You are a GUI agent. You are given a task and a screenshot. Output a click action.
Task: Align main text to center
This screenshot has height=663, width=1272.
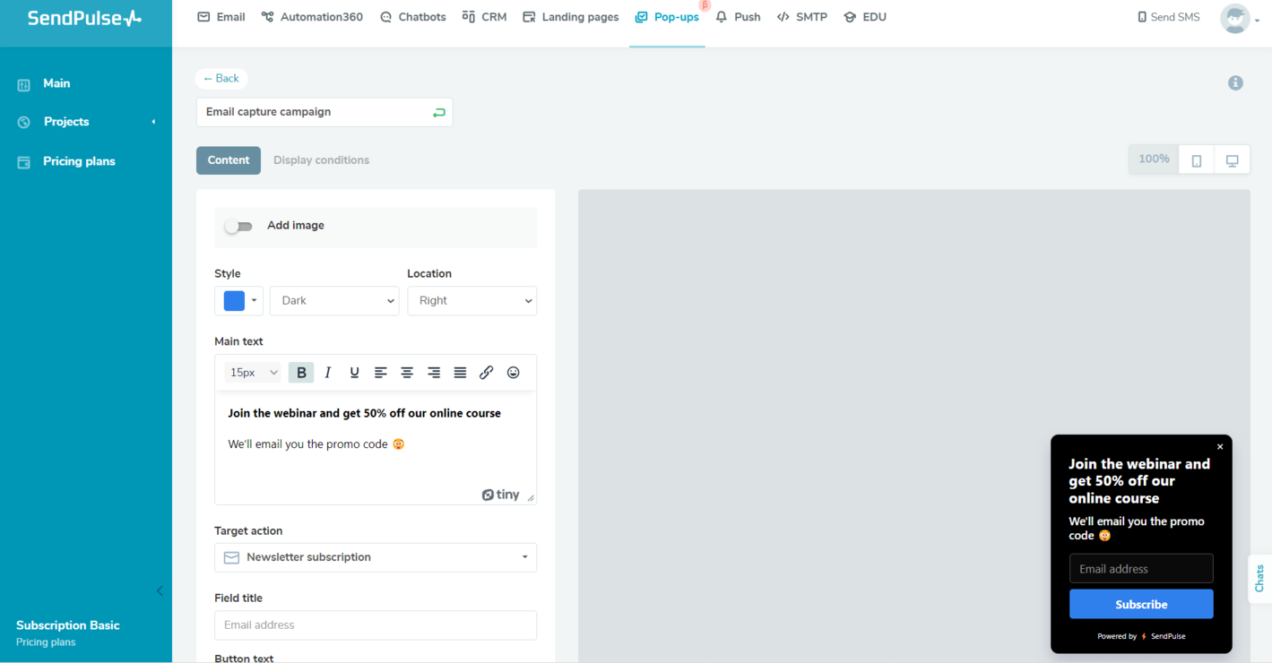coord(407,373)
